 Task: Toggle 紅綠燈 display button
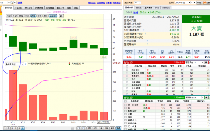(x=52, y=16)
